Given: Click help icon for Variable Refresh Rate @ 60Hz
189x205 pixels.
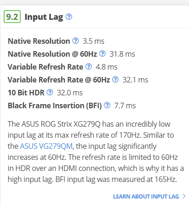Looking at the screenshot, I should pos(115,79).
